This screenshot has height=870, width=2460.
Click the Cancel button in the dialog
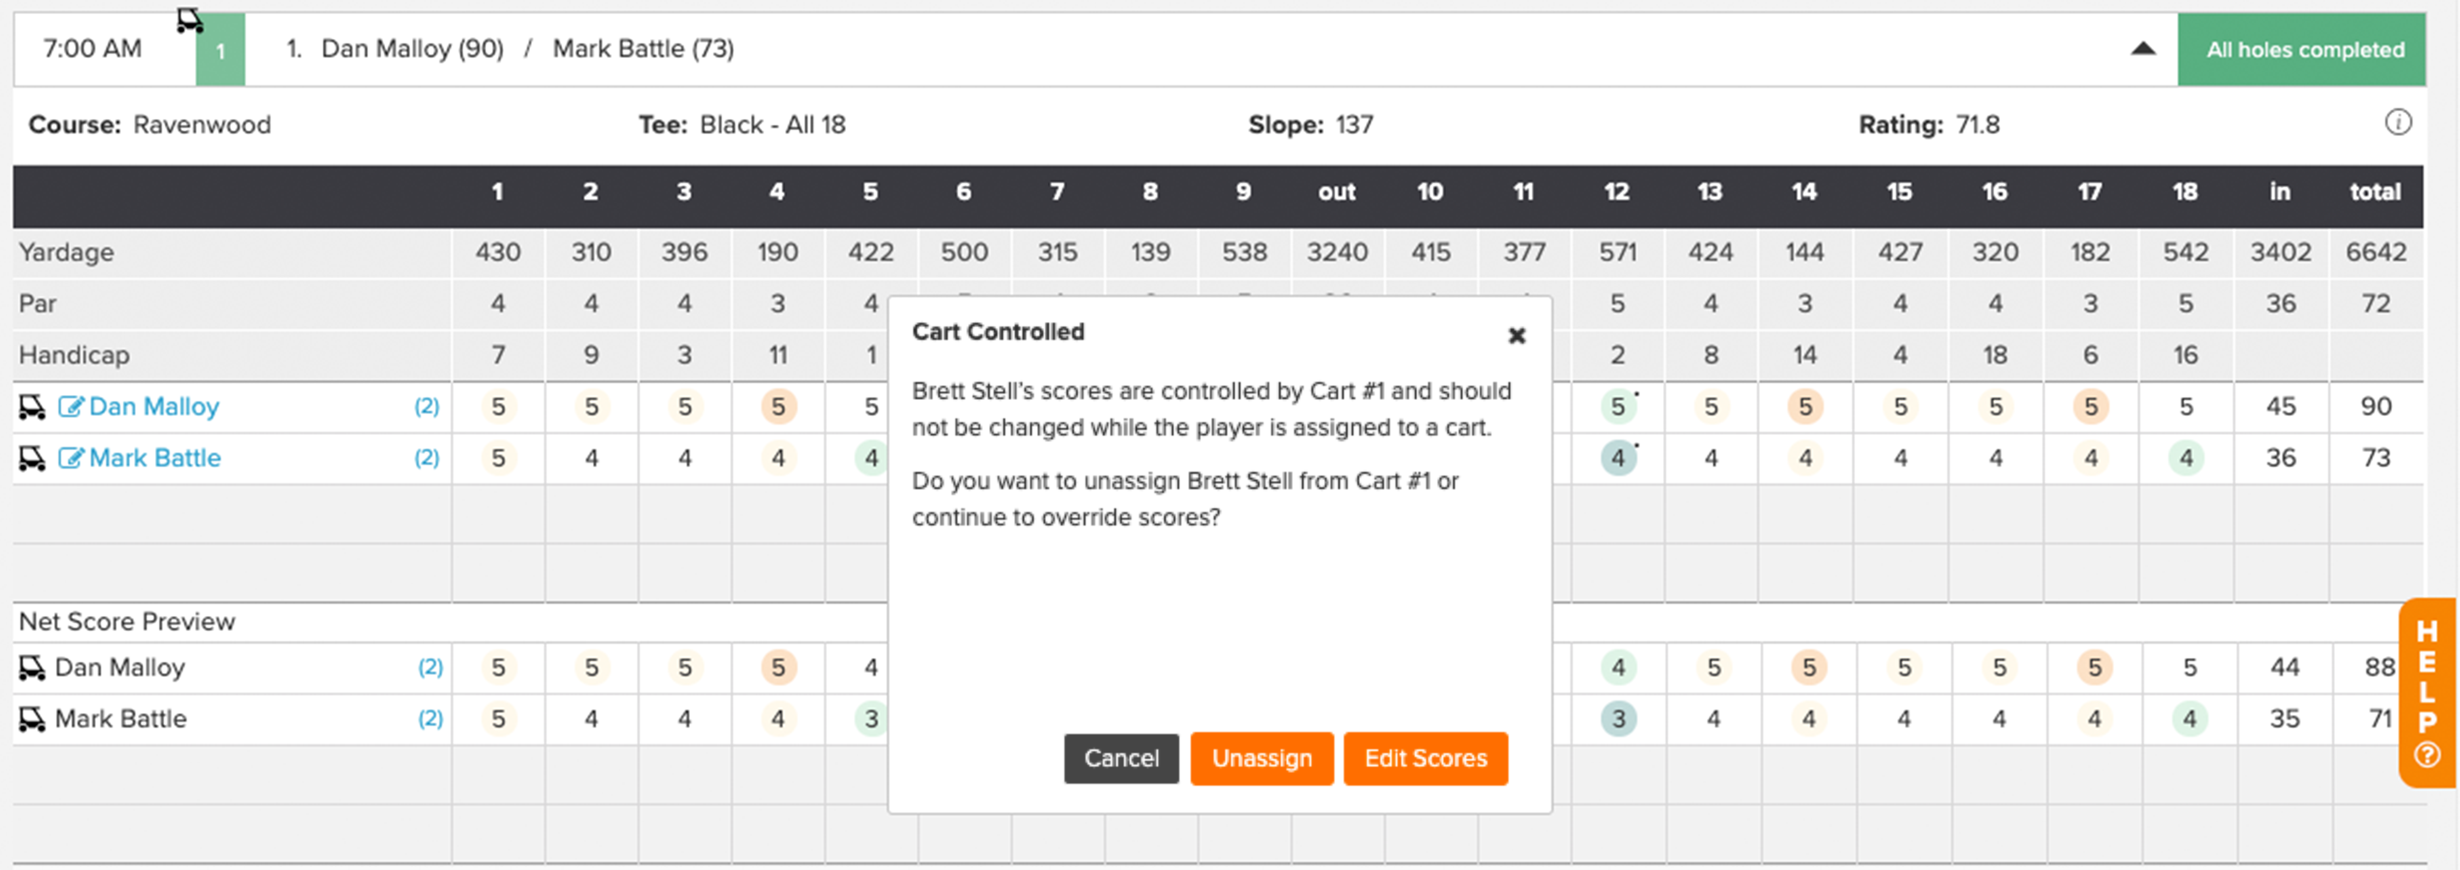(x=1121, y=758)
